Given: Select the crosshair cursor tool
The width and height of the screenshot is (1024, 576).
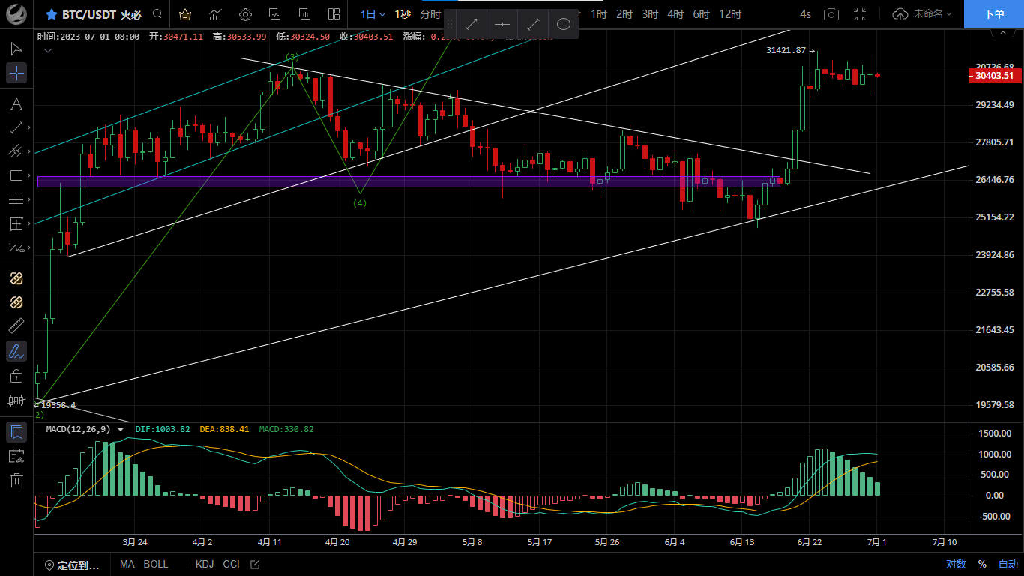Looking at the screenshot, I should pos(16,73).
